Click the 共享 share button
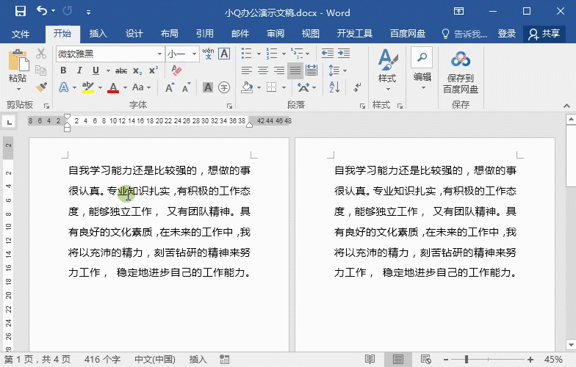The width and height of the screenshot is (576, 367). [544, 34]
